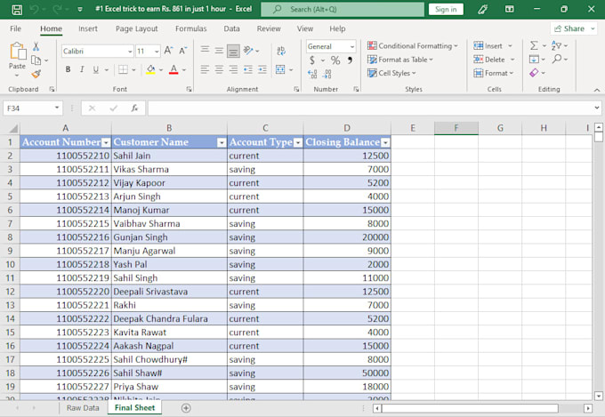This screenshot has width=605, height=417.
Task: Increase font size with large A icon
Action: [168, 51]
